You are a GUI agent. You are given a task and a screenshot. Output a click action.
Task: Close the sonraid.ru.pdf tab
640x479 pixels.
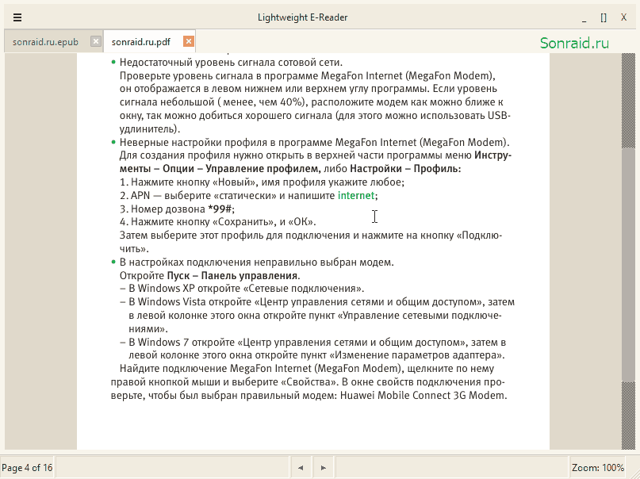click(188, 41)
